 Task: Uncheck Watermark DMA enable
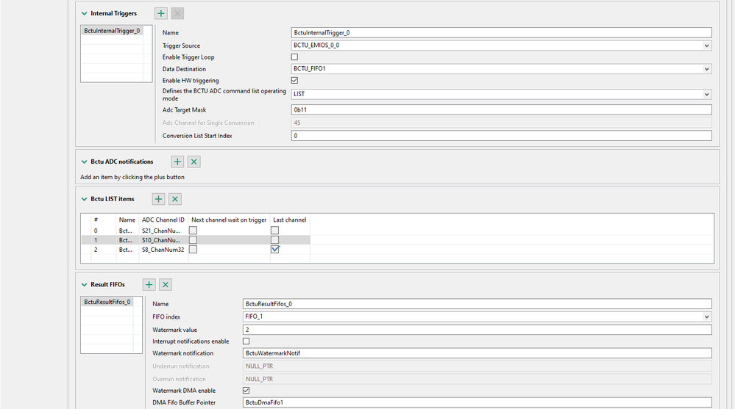coord(246,391)
